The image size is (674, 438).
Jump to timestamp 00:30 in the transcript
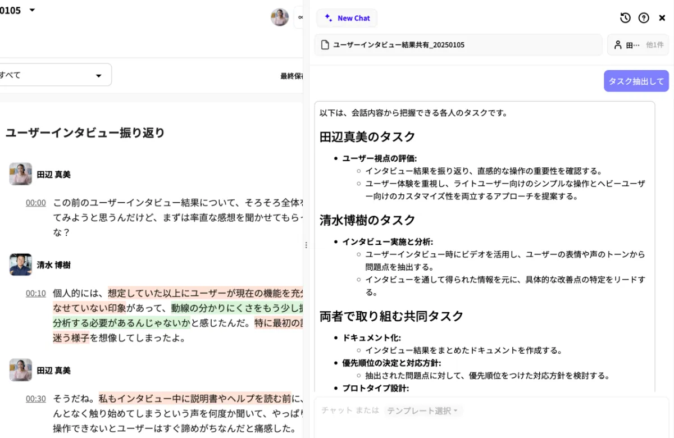click(x=35, y=399)
